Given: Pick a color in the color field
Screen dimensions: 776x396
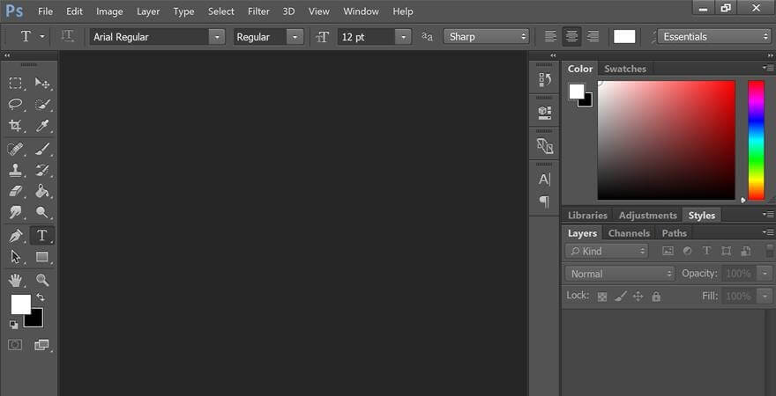Looking at the screenshot, I should (x=666, y=140).
